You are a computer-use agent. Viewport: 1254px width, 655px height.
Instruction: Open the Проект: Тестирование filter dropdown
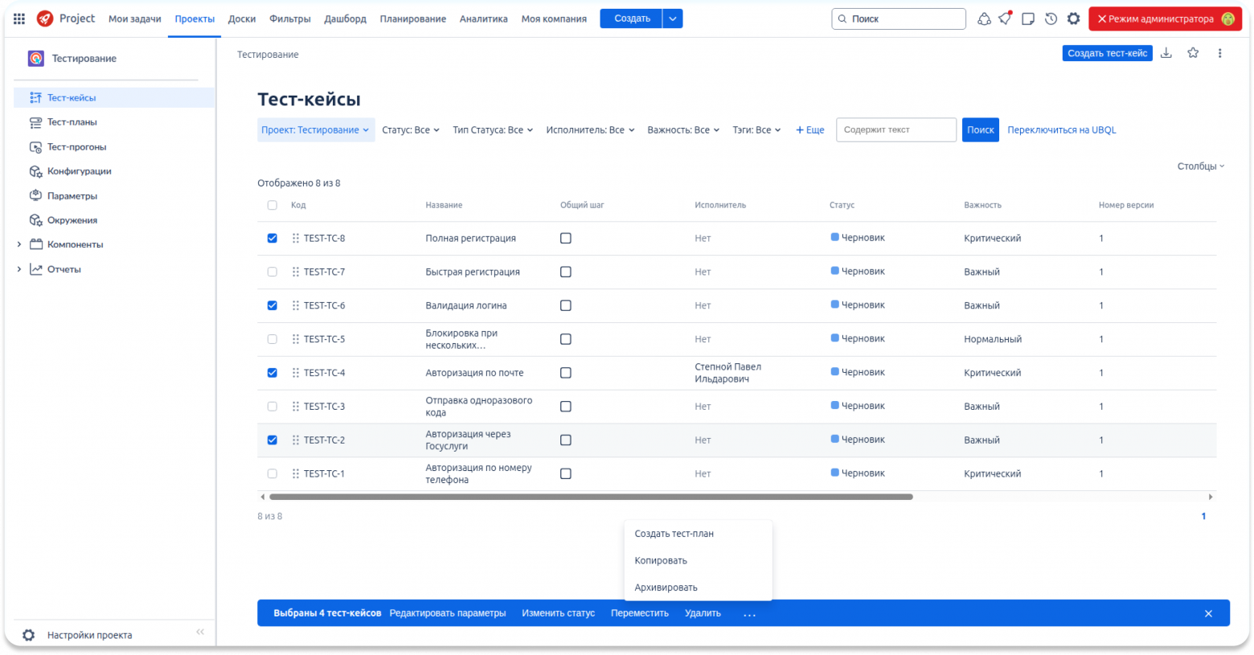click(x=315, y=130)
